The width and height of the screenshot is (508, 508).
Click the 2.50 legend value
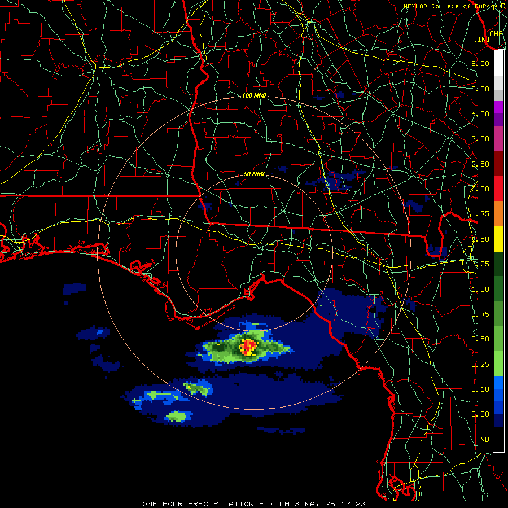coord(480,164)
